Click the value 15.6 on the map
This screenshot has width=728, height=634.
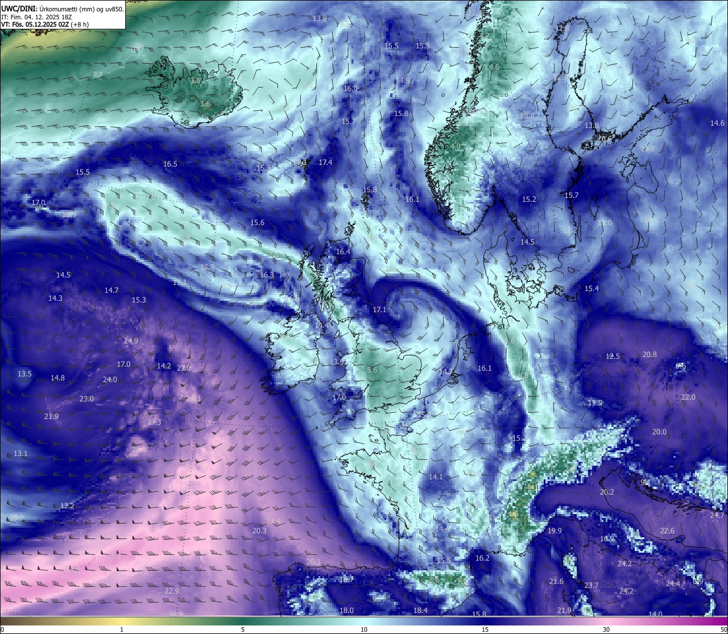[257, 223]
